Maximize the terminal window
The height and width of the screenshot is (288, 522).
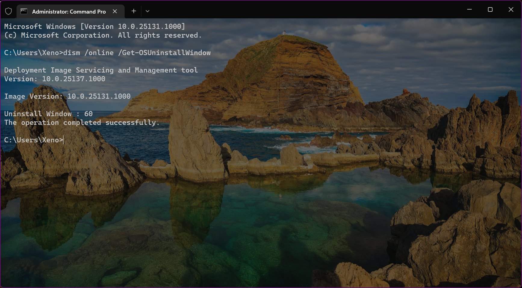490,10
